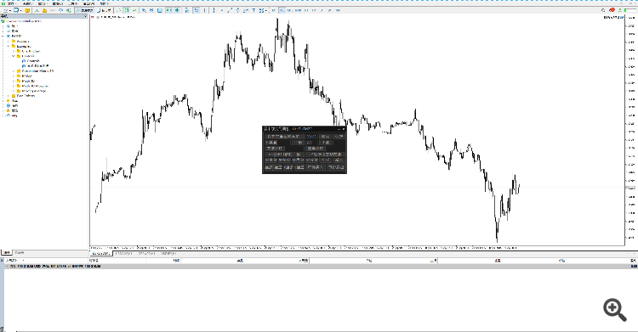Expand the MACD folder
638x332 pixels.
[x=13, y=76]
